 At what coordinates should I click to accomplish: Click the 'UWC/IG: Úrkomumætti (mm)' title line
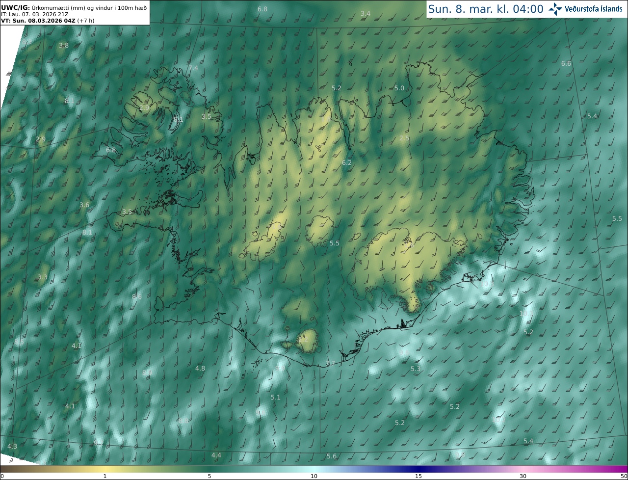click(74, 8)
